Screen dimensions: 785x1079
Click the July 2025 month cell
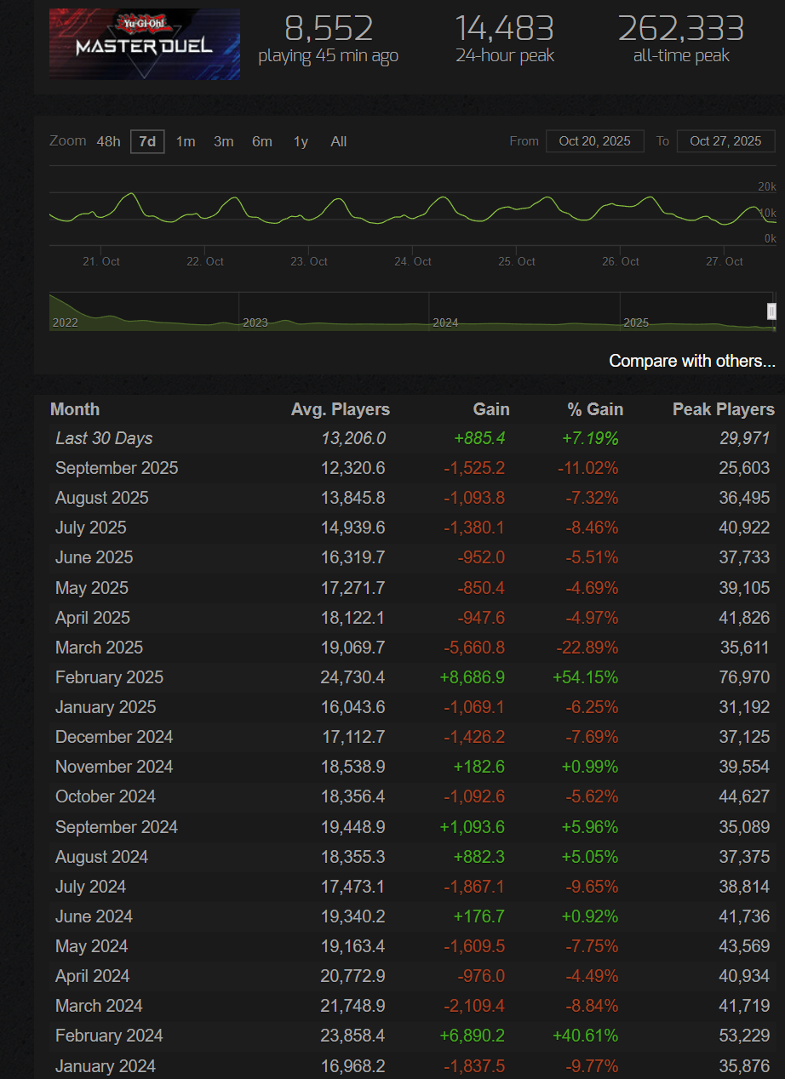(89, 528)
